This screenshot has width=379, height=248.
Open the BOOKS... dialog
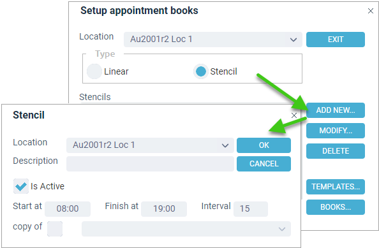point(336,207)
